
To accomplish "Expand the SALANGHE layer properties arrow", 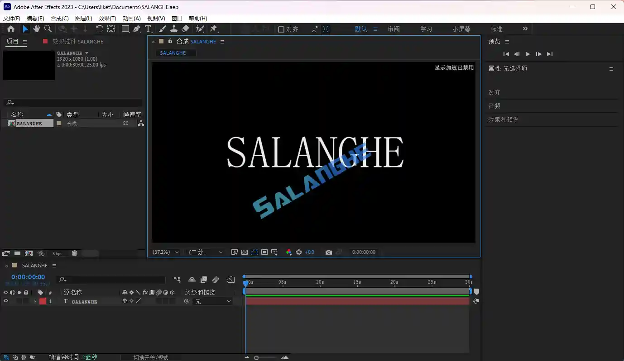I will point(34,301).
